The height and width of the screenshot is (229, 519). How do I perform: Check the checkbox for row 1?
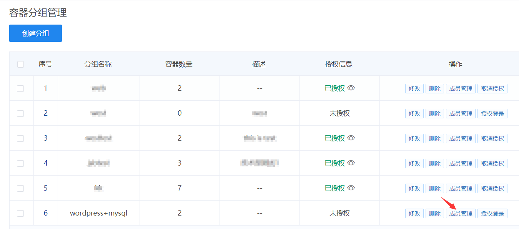[x=20, y=88]
